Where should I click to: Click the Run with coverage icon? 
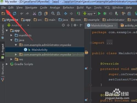pyautogui.click(x=110, y=13)
